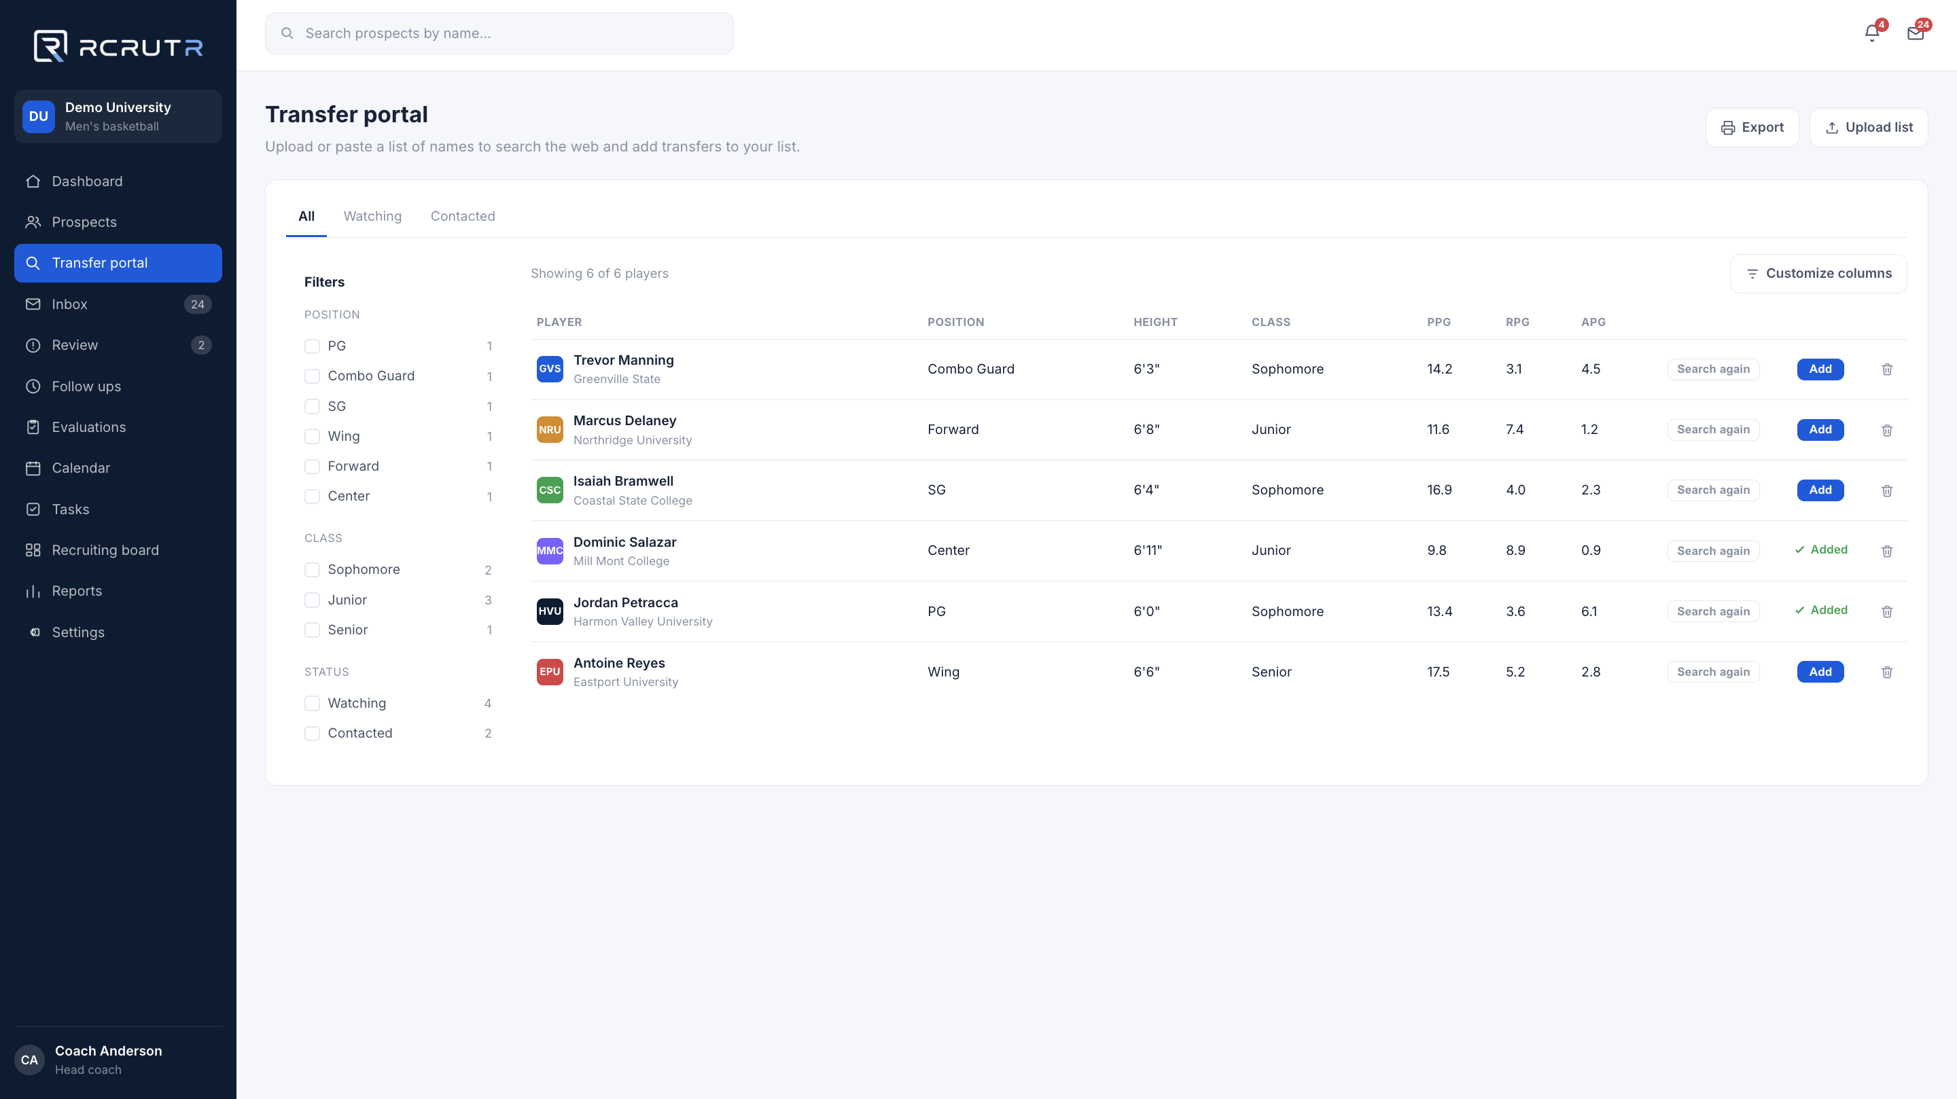Delete Jordan Petracca row with trash icon
The width and height of the screenshot is (1957, 1099).
click(1886, 611)
